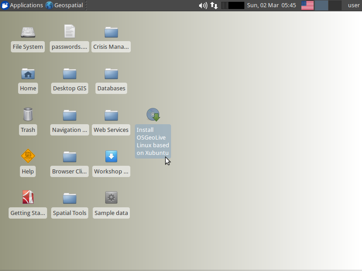Click the 'Getting Sta...' label

point(28,213)
